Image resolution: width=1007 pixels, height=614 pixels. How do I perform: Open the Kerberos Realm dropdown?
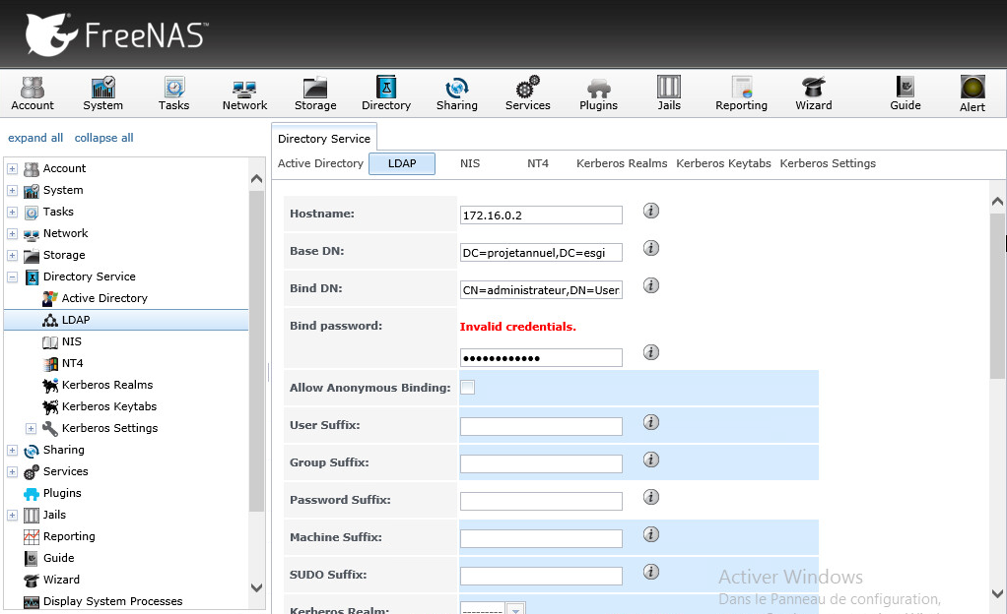pyautogui.click(x=515, y=609)
